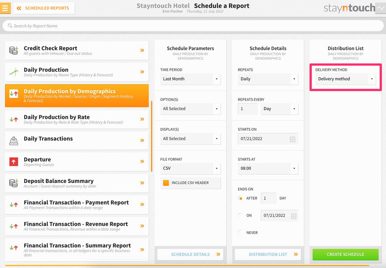The height and width of the screenshot is (268, 386).
Task: Select the Ends On Never radio button
Action: pyautogui.click(x=240, y=233)
